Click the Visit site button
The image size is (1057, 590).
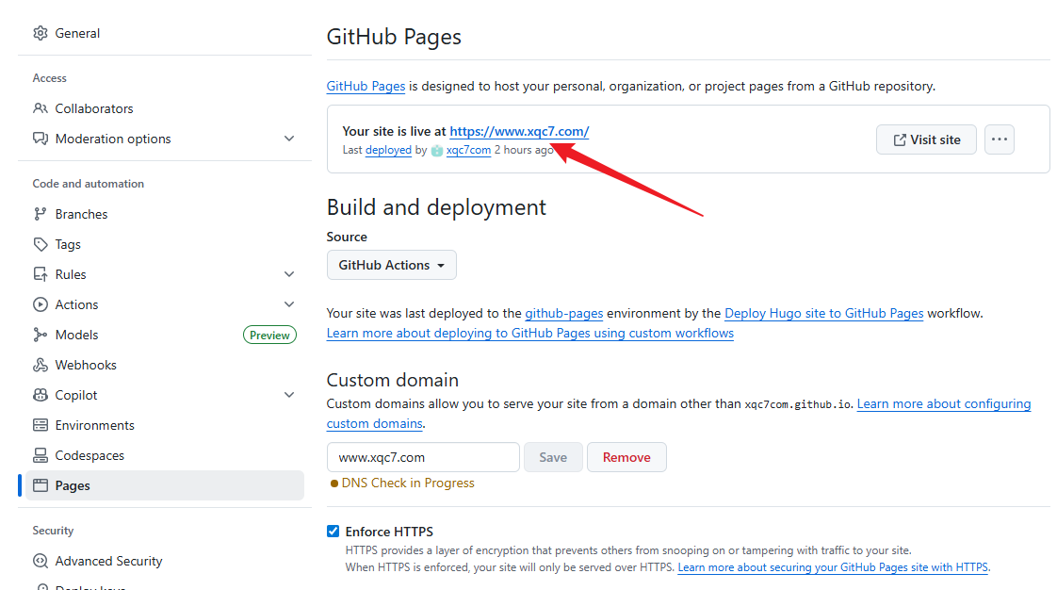click(926, 139)
